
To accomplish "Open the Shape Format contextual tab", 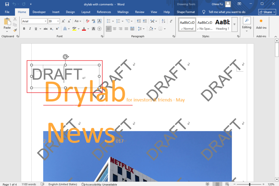I will (186, 12).
